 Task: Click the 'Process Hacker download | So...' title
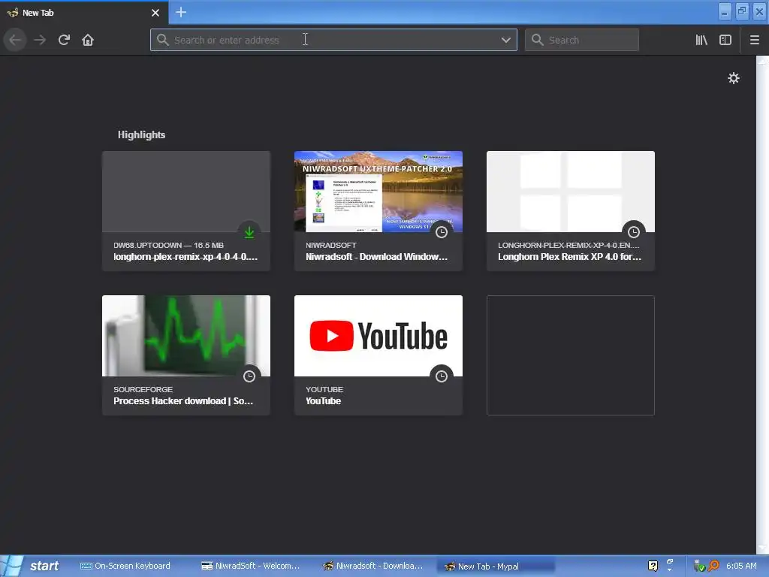tap(183, 401)
